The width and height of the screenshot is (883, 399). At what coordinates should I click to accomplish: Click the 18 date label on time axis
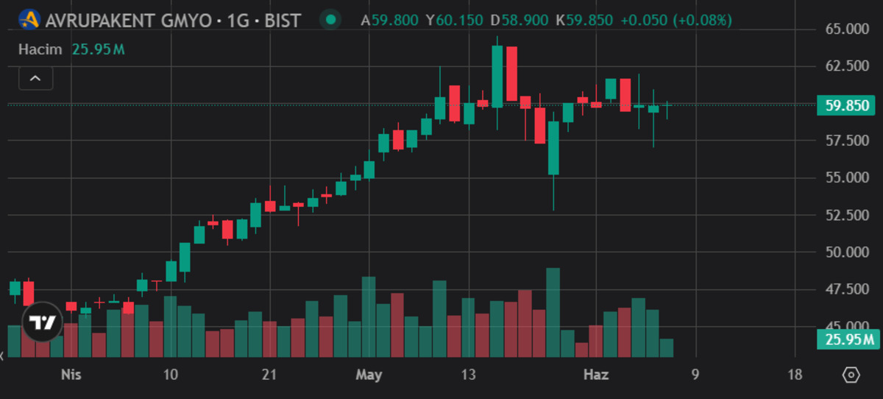click(795, 375)
